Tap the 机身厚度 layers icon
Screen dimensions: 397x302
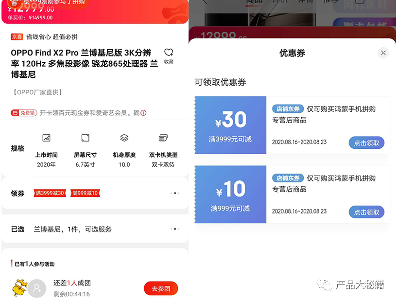(124, 138)
